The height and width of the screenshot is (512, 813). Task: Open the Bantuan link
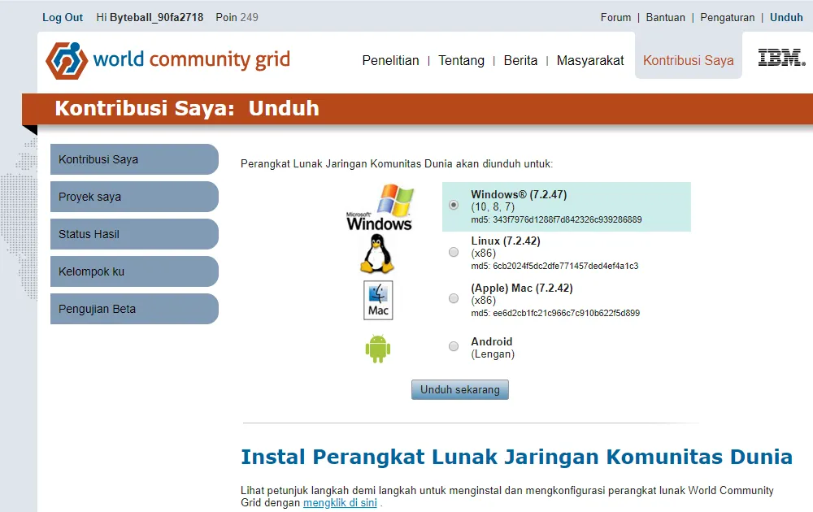pyautogui.click(x=665, y=17)
